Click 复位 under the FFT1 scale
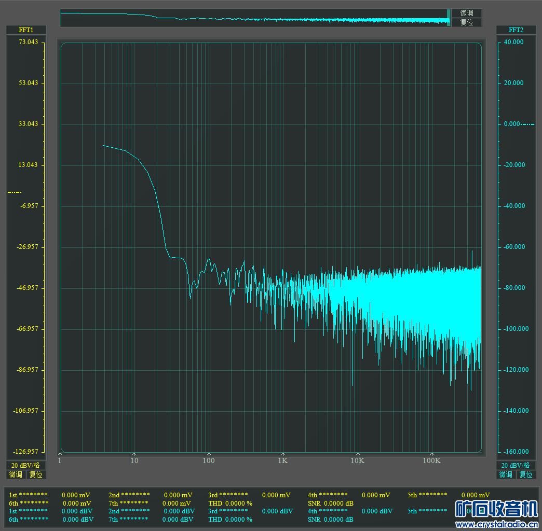The height and width of the screenshot is (531, 542). pos(36,474)
